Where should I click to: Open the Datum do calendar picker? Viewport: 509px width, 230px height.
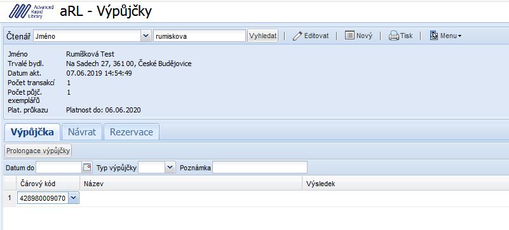[x=87, y=167]
